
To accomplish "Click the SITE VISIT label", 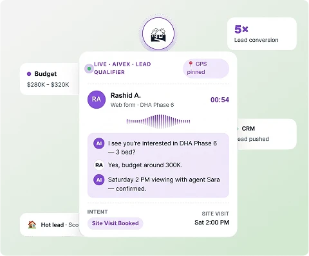I will (x=216, y=214).
